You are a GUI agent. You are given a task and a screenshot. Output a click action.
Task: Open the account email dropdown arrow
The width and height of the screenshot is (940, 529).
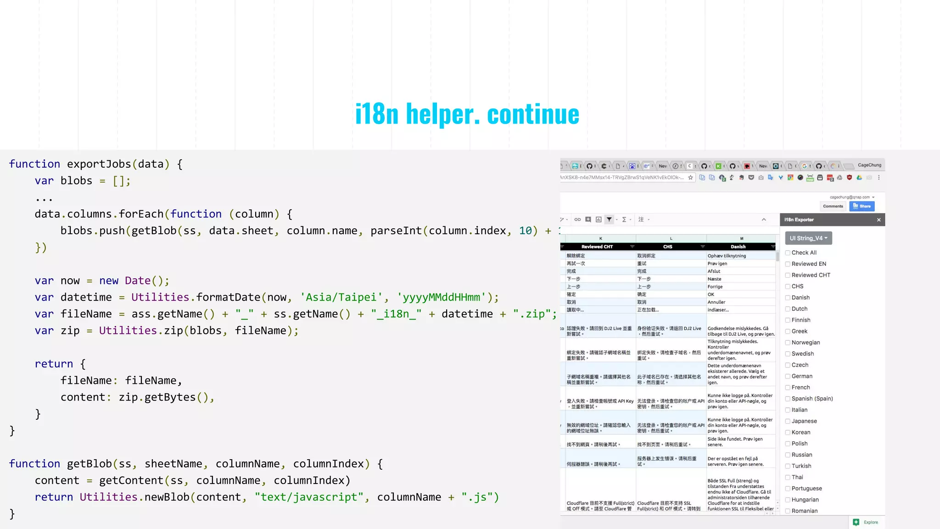pyautogui.click(x=873, y=197)
